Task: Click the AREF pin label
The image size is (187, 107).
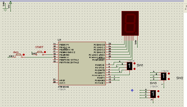Action: (62, 81)
